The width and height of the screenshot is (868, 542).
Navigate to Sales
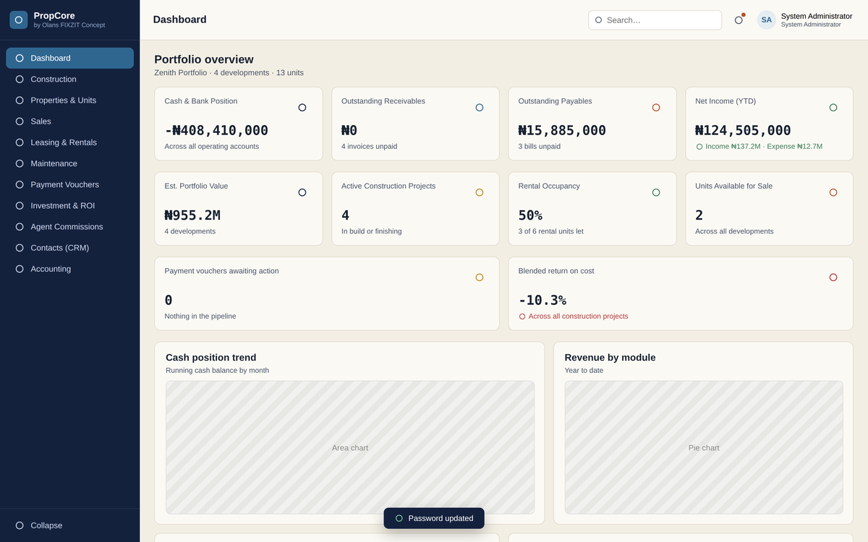(x=70, y=121)
